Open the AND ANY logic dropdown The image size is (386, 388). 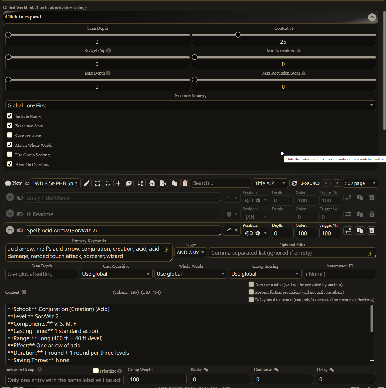(191, 253)
